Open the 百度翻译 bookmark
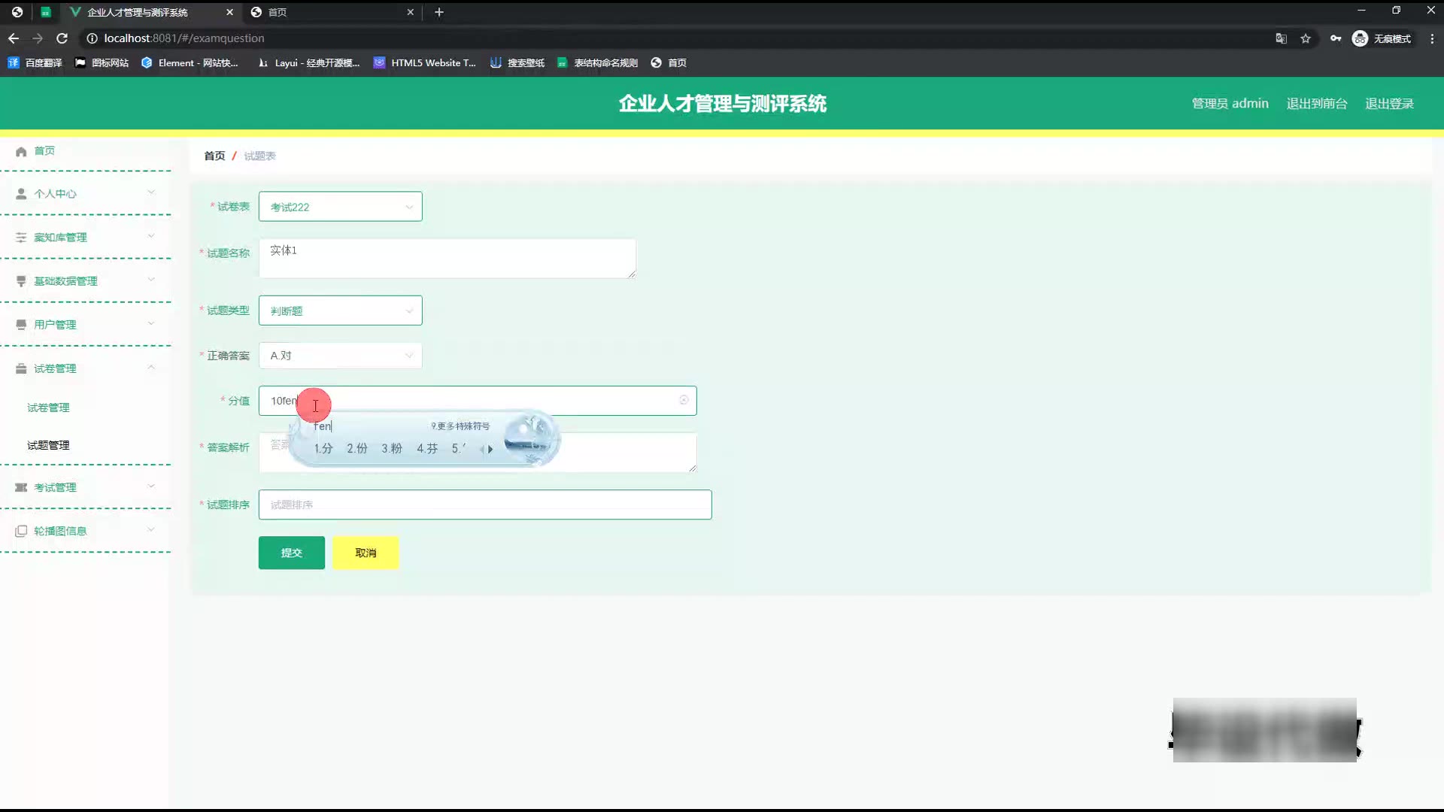This screenshot has height=812, width=1444. point(35,63)
